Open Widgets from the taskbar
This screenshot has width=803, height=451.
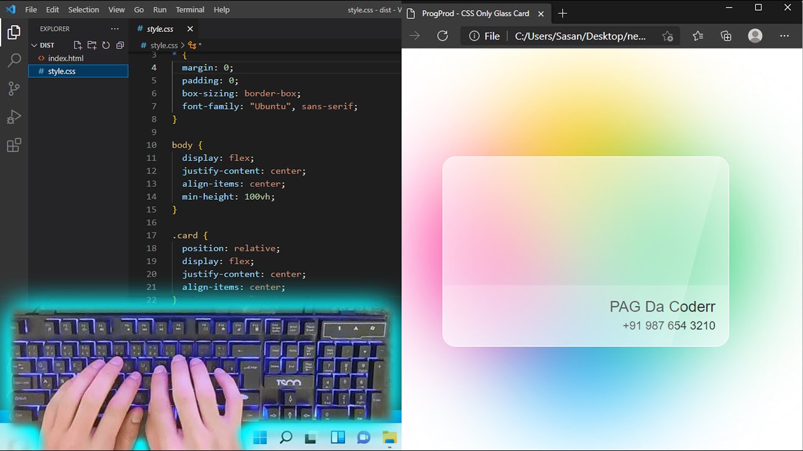point(338,437)
